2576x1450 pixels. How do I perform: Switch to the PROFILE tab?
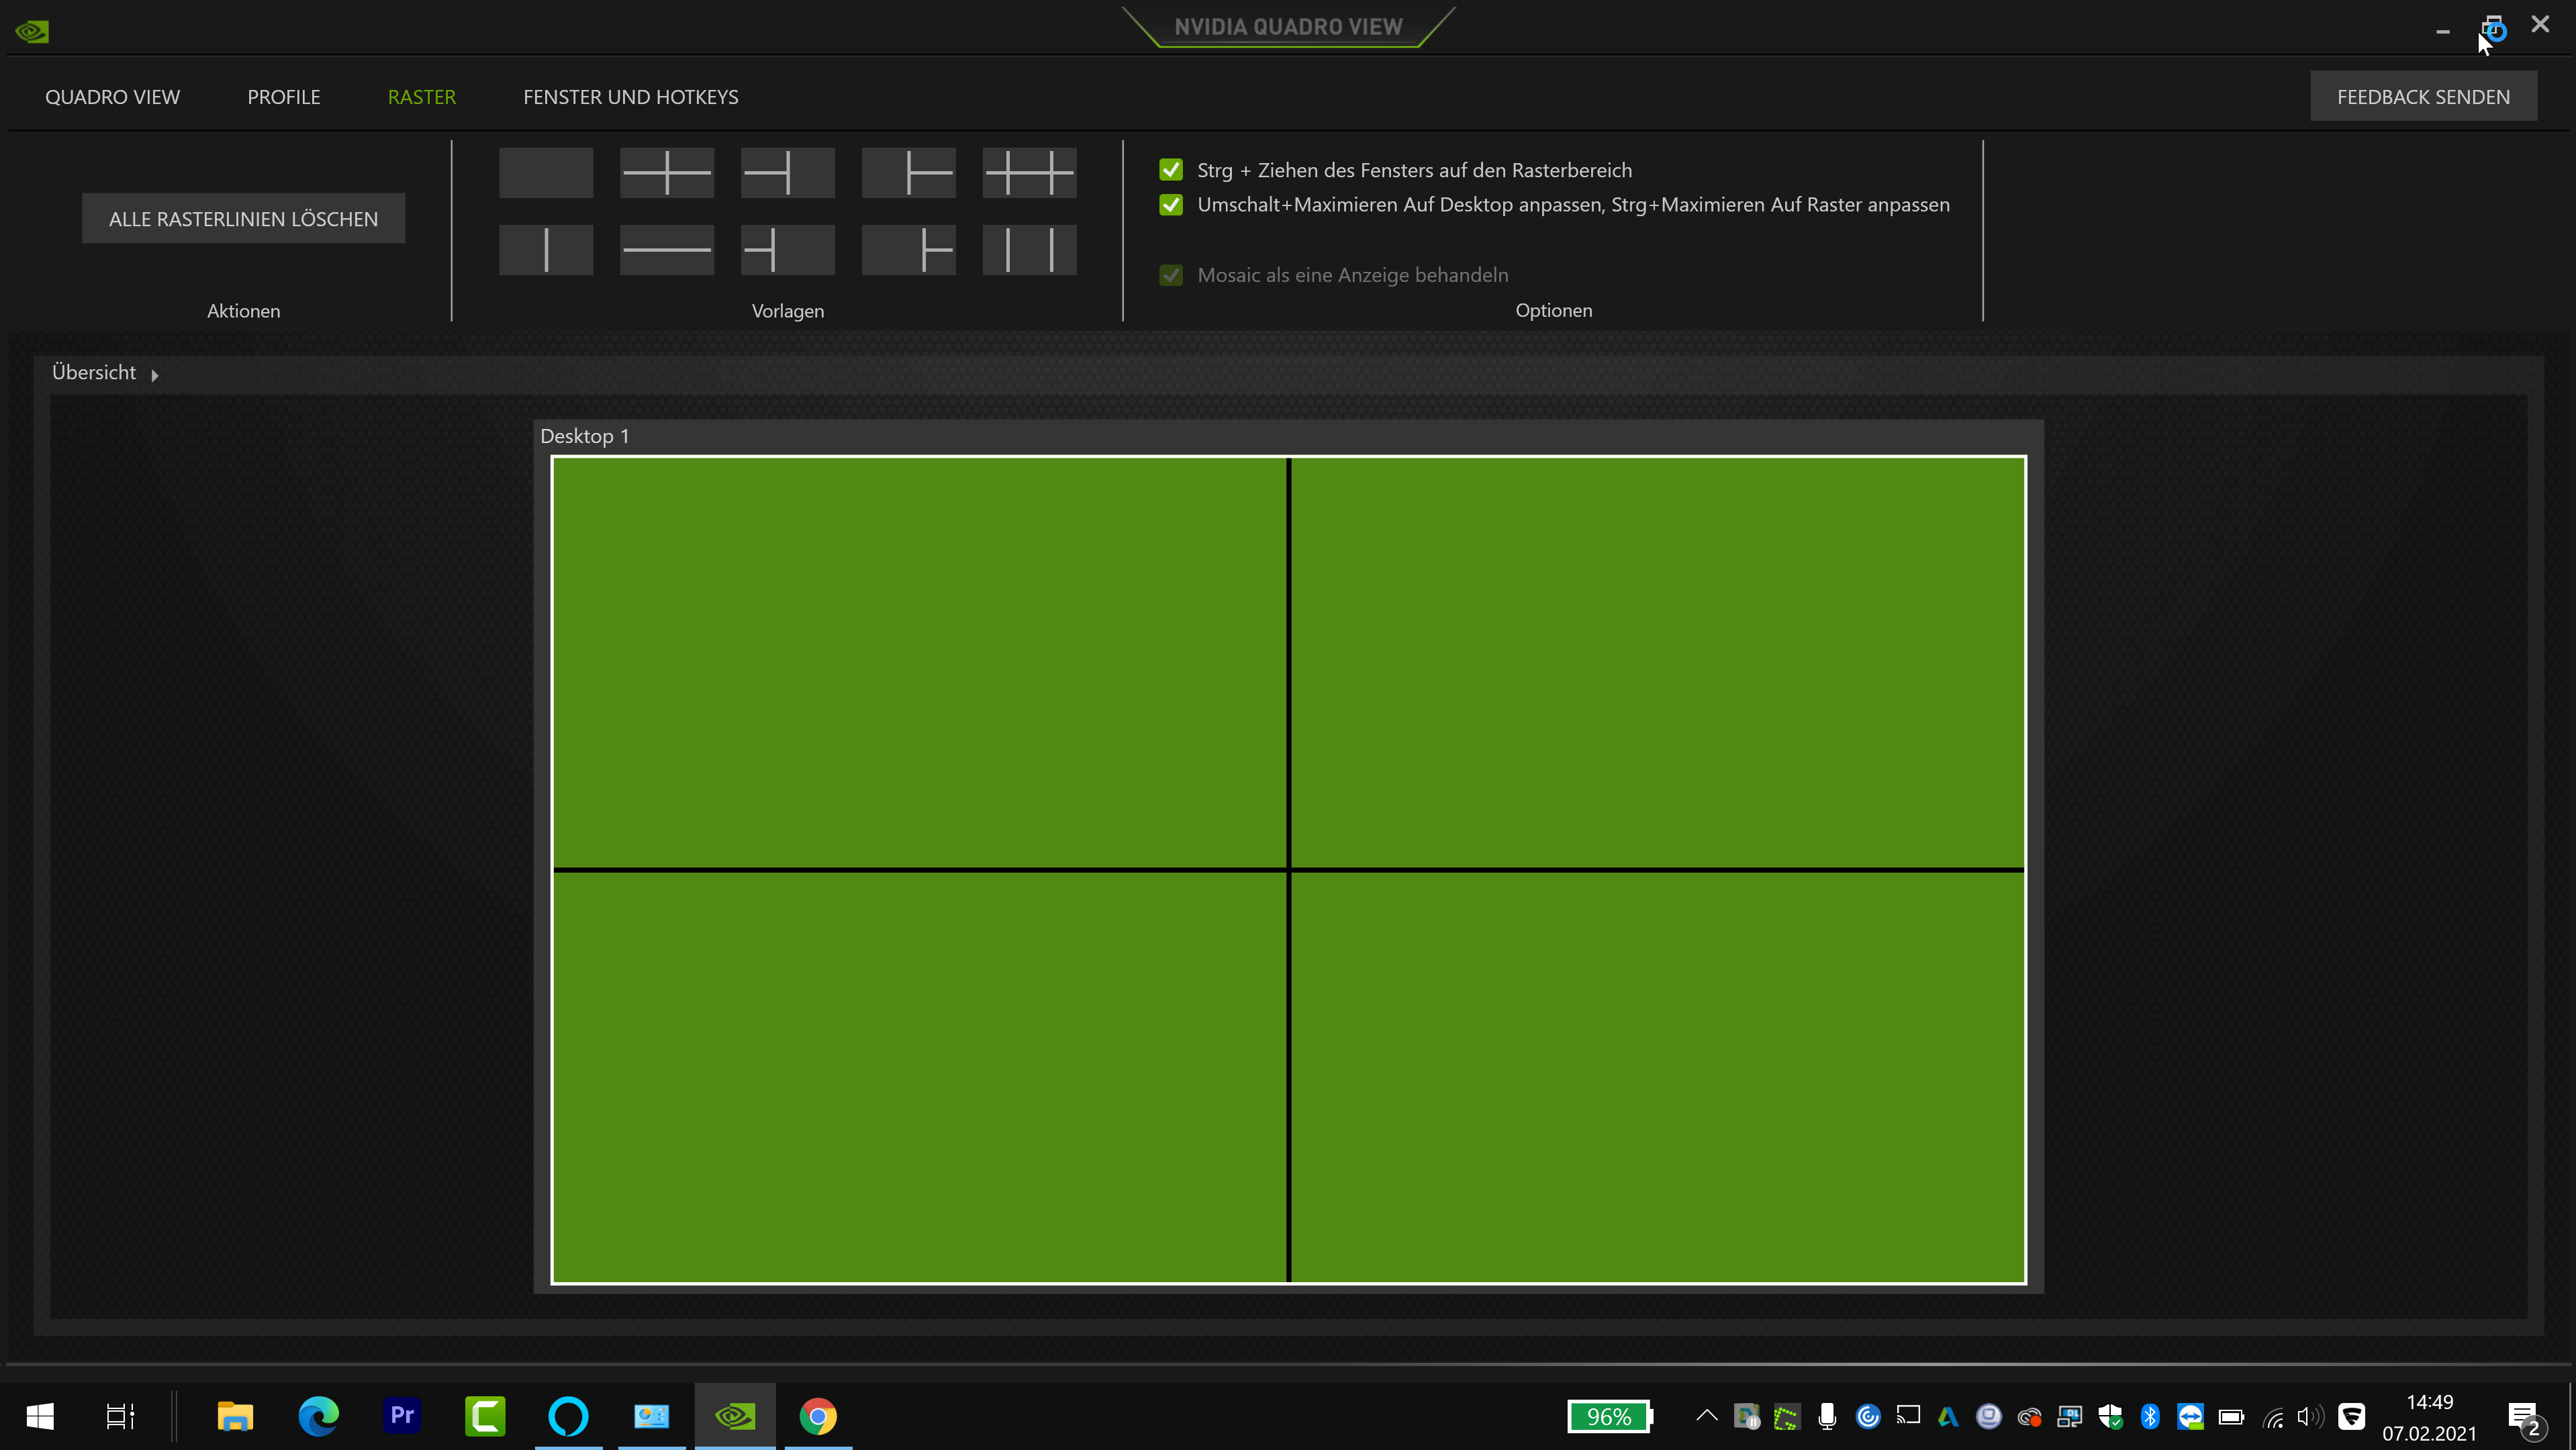click(x=284, y=97)
